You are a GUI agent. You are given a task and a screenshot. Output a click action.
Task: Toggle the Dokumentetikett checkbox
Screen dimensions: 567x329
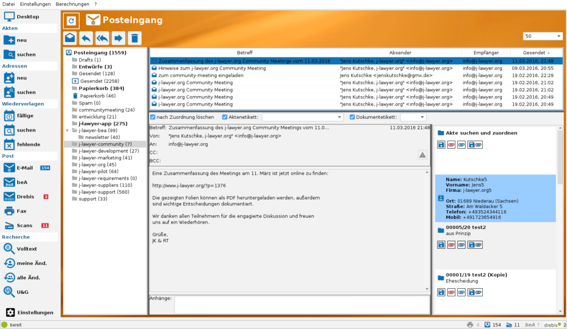tap(352, 117)
